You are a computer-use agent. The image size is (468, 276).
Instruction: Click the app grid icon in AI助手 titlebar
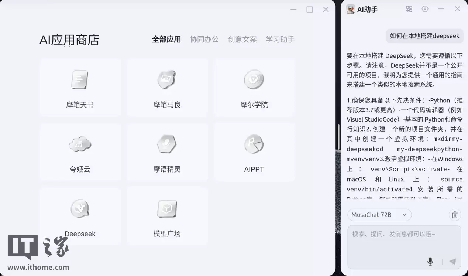click(409, 9)
